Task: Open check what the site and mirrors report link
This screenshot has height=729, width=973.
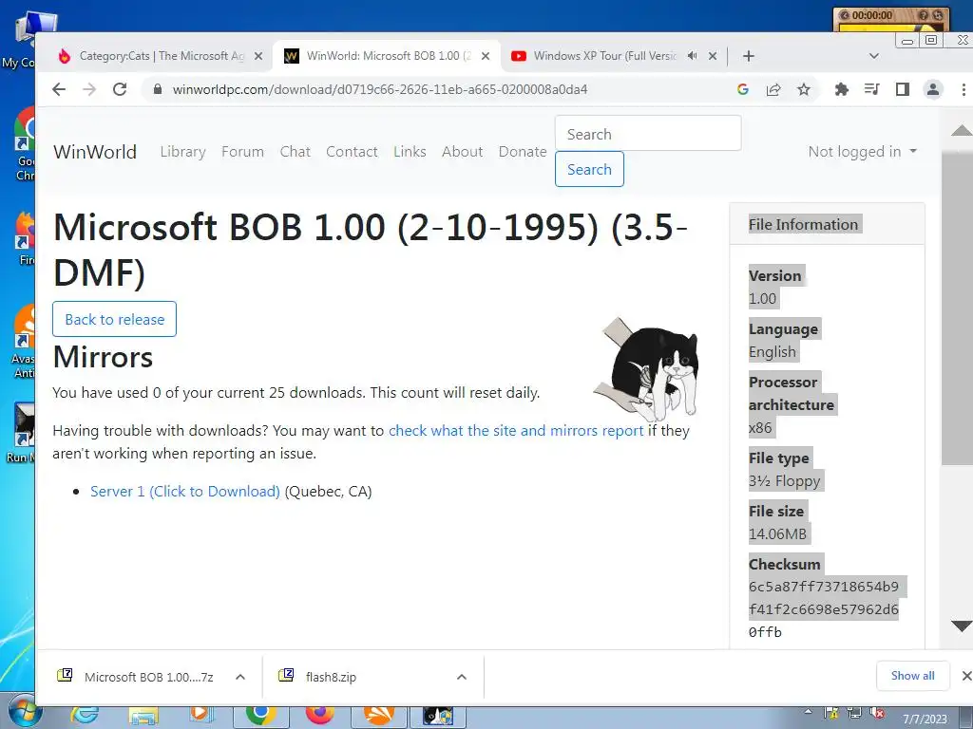Action: (516, 430)
